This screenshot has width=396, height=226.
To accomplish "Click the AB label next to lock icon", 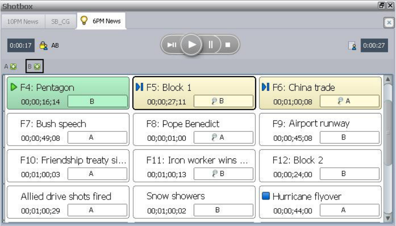I will coord(55,45).
